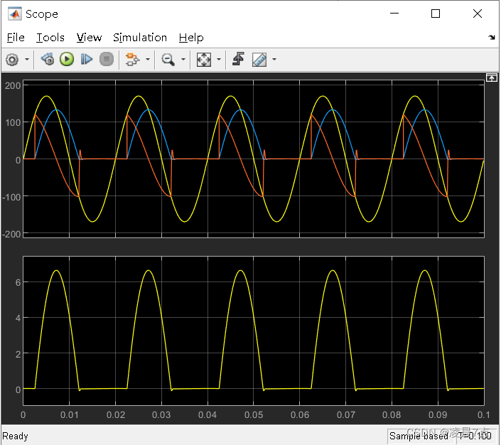Click the Sample based status label
Image resolution: width=501 pixels, height=445 pixels.
(x=419, y=436)
